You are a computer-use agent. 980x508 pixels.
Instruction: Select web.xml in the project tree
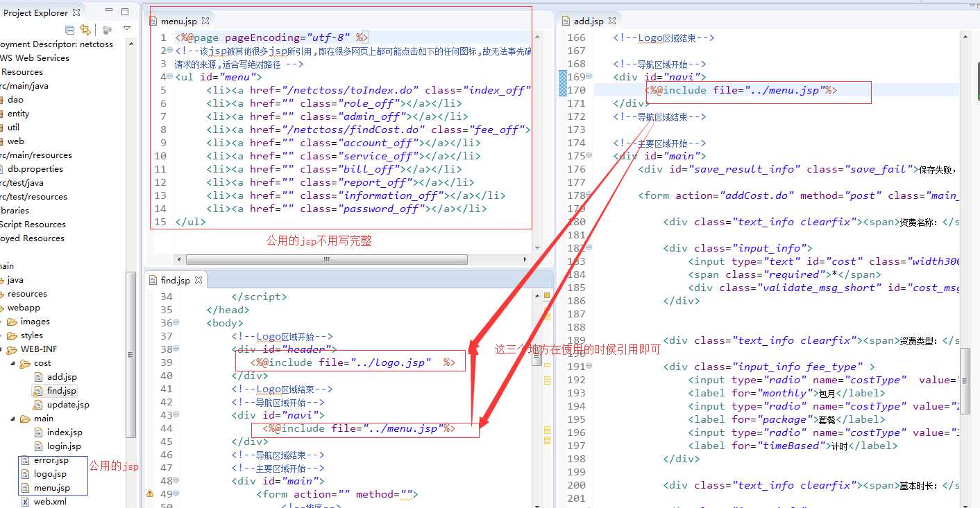tap(50, 502)
